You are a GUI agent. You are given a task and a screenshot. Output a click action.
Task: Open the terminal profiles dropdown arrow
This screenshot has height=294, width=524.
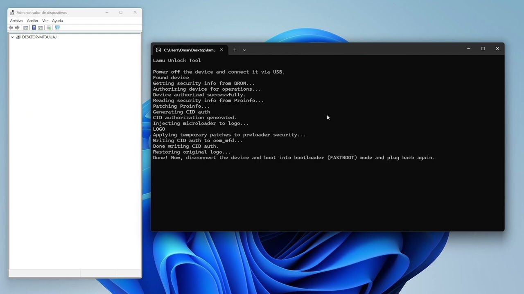pos(244,50)
